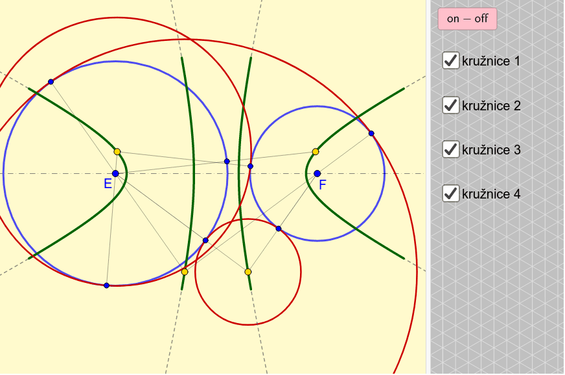Uncheck the kružnice 1 checkbox

[451, 60]
